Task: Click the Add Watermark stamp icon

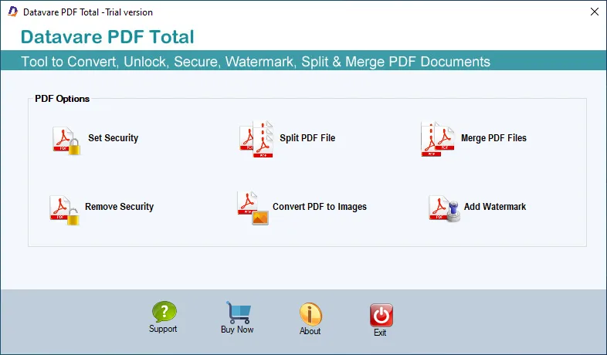Action: 444,209
